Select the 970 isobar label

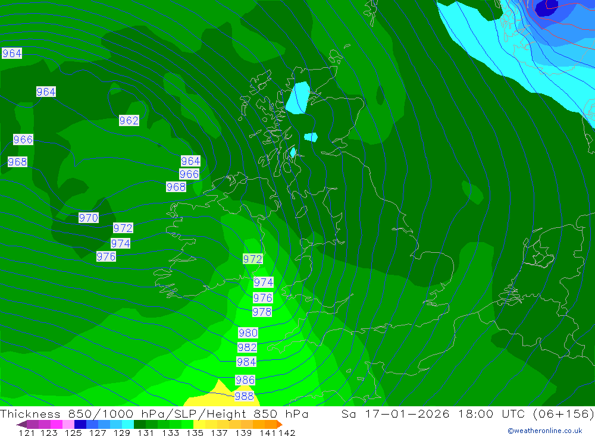(89, 218)
